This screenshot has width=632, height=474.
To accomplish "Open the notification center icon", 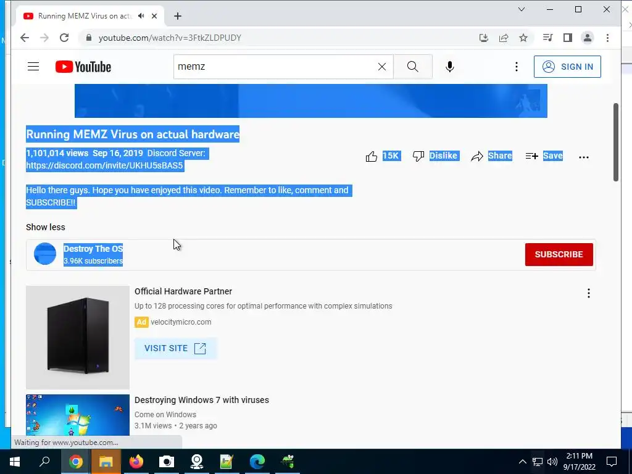I will pos(612,462).
